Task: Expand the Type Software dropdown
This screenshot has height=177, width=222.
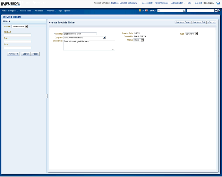Action: (x=196, y=34)
